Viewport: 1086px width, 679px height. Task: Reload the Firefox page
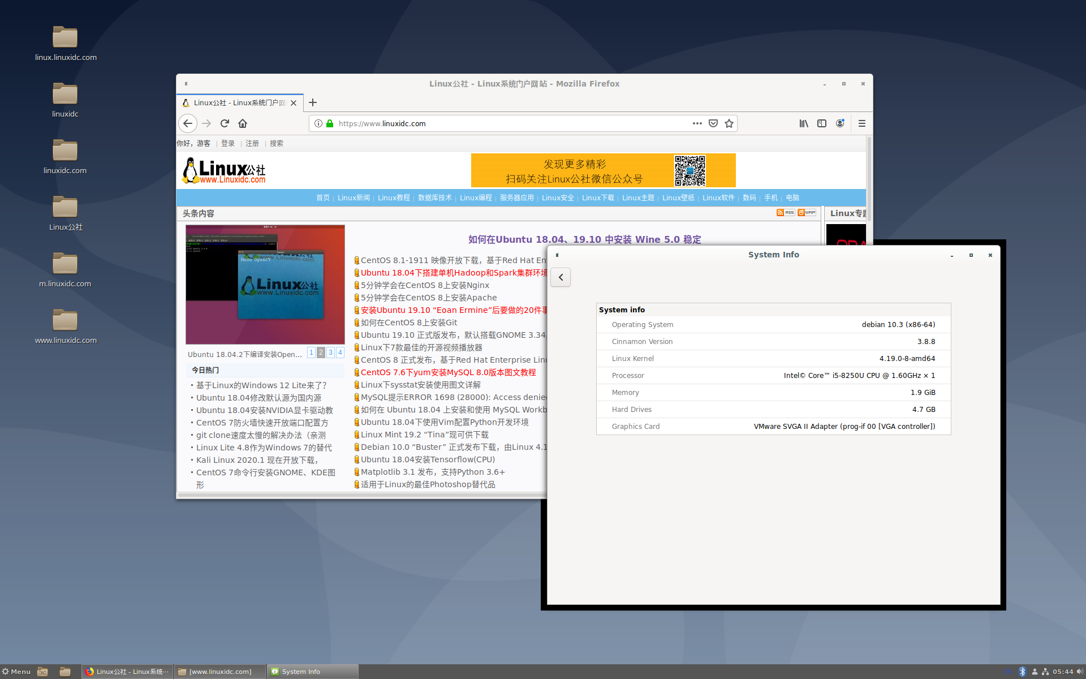coord(225,123)
